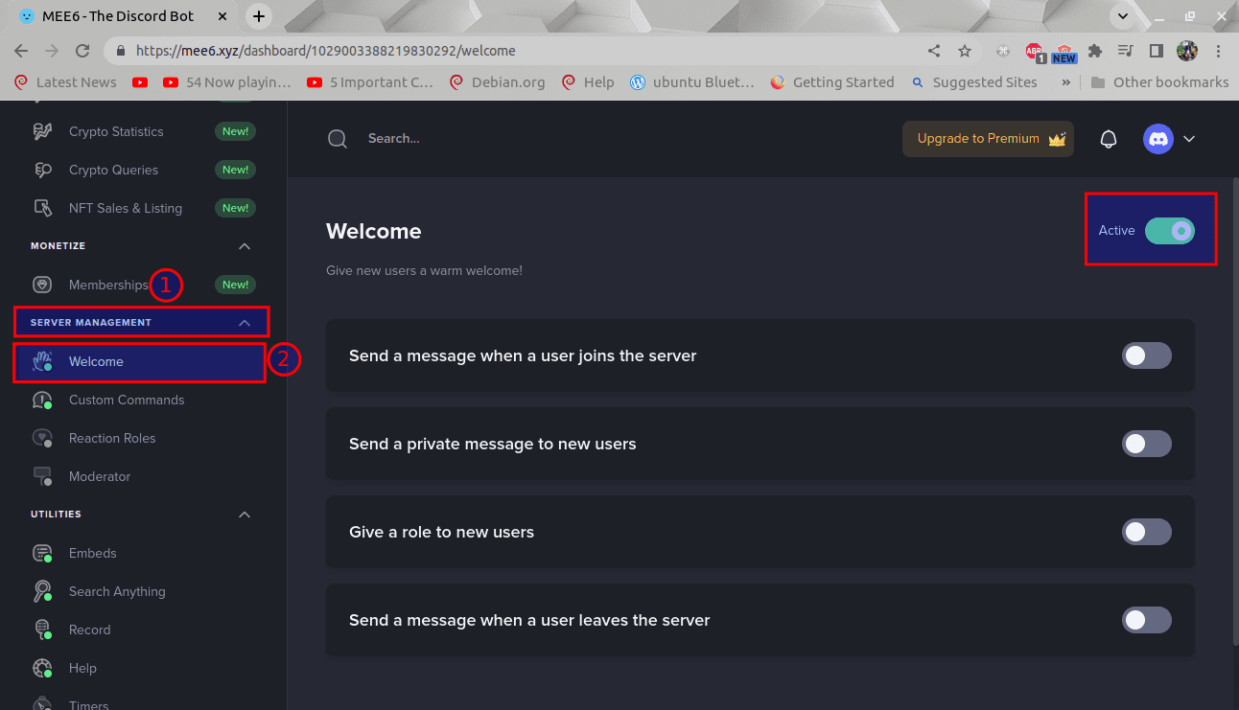Open the ubuntu Bluetooth bookmark
Screen dimensions: 1239x710
(692, 82)
